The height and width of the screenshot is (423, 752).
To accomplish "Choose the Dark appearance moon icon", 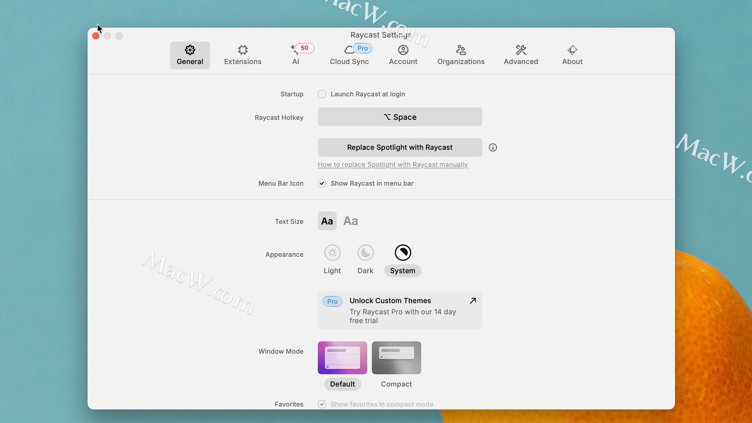I will (x=366, y=253).
